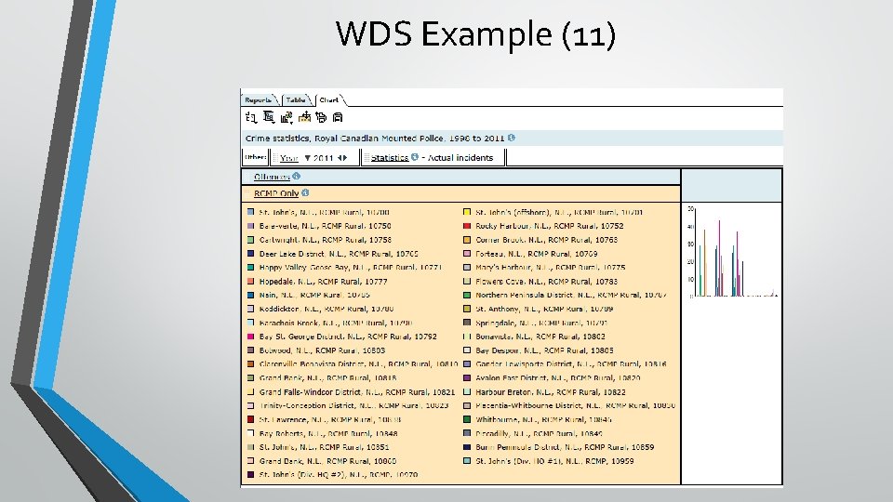
Task: Click the Crime statistics title text
Action: pos(375,139)
